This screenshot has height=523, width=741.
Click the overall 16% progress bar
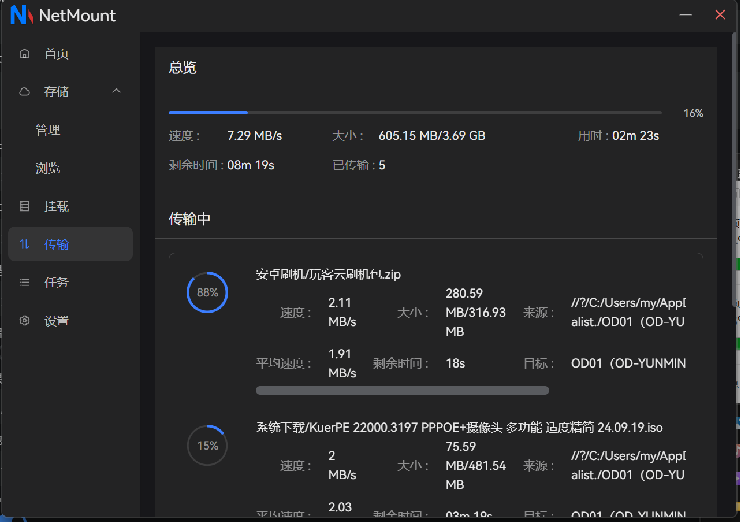pyautogui.click(x=415, y=113)
